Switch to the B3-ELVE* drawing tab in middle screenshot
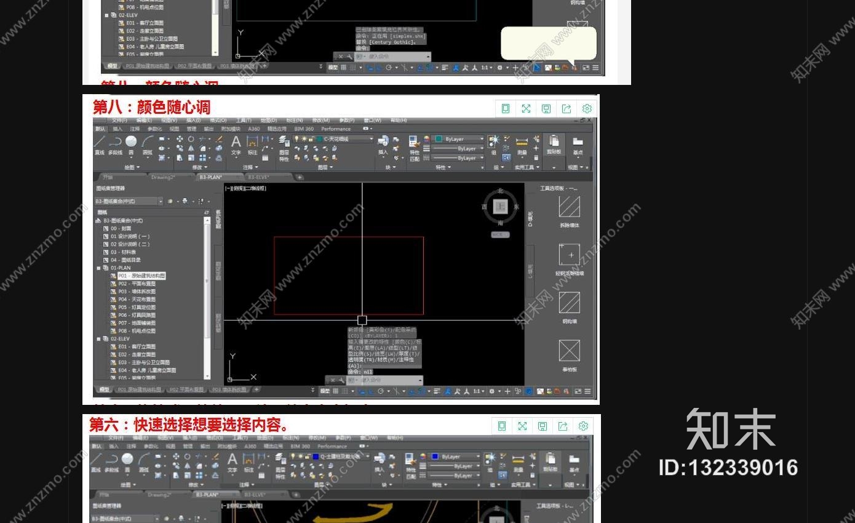The width and height of the screenshot is (855, 523). coord(258,177)
